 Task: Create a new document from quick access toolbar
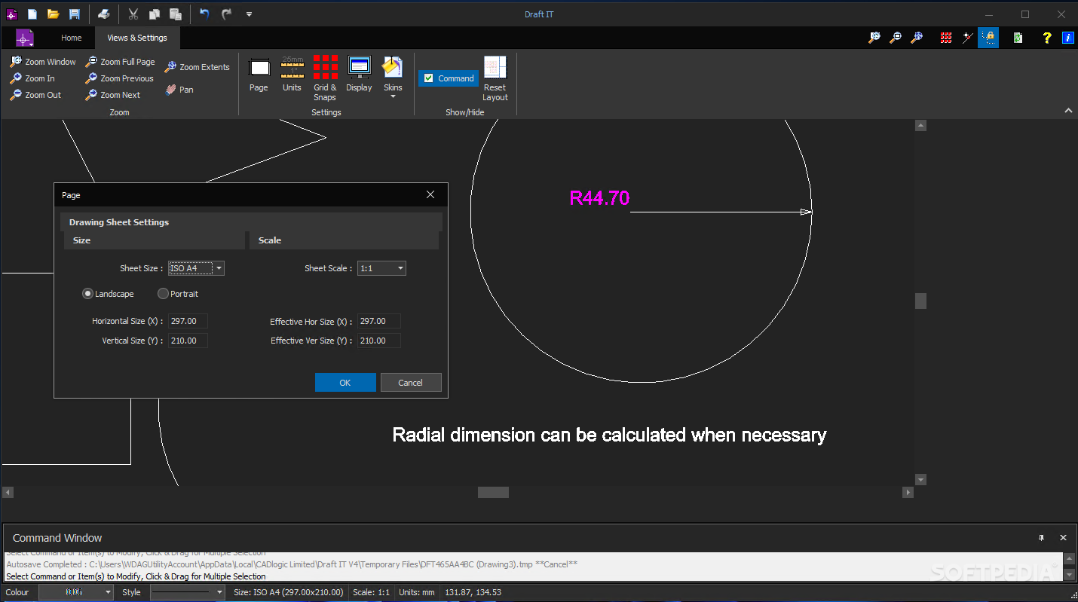(x=32, y=14)
